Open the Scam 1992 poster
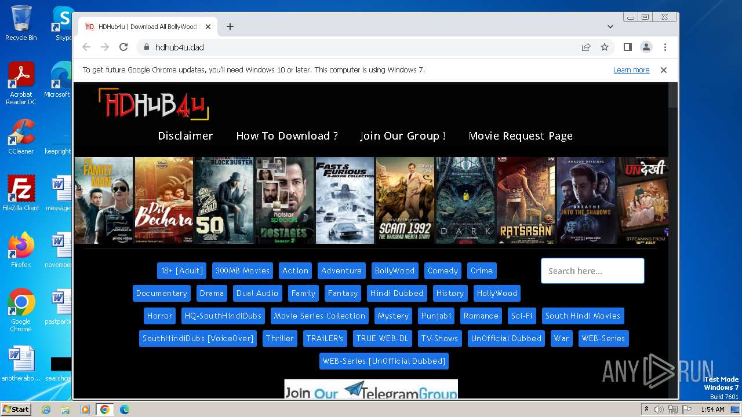The width and height of the screenshot is (742, 417). click(405, 200)
